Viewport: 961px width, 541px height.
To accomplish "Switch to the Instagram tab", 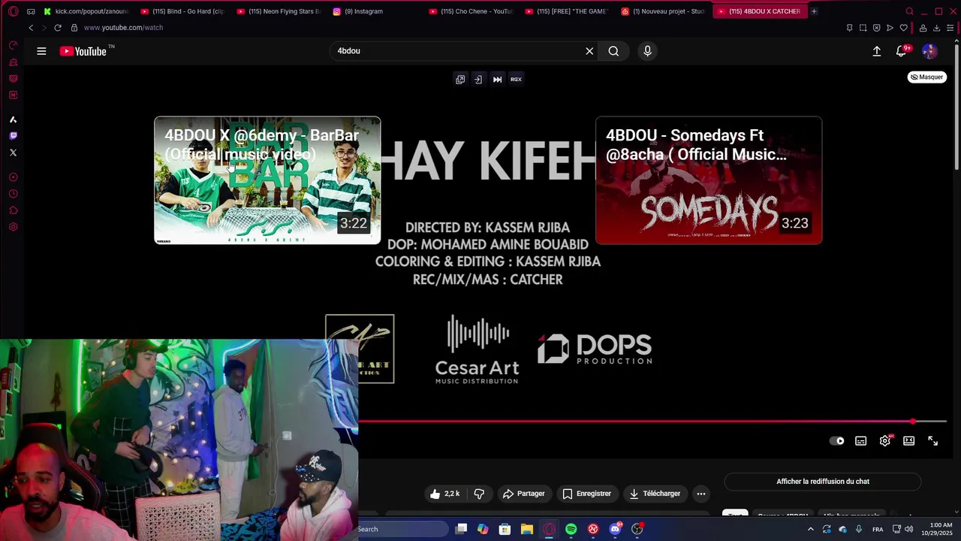I will (x=375, y=11).
